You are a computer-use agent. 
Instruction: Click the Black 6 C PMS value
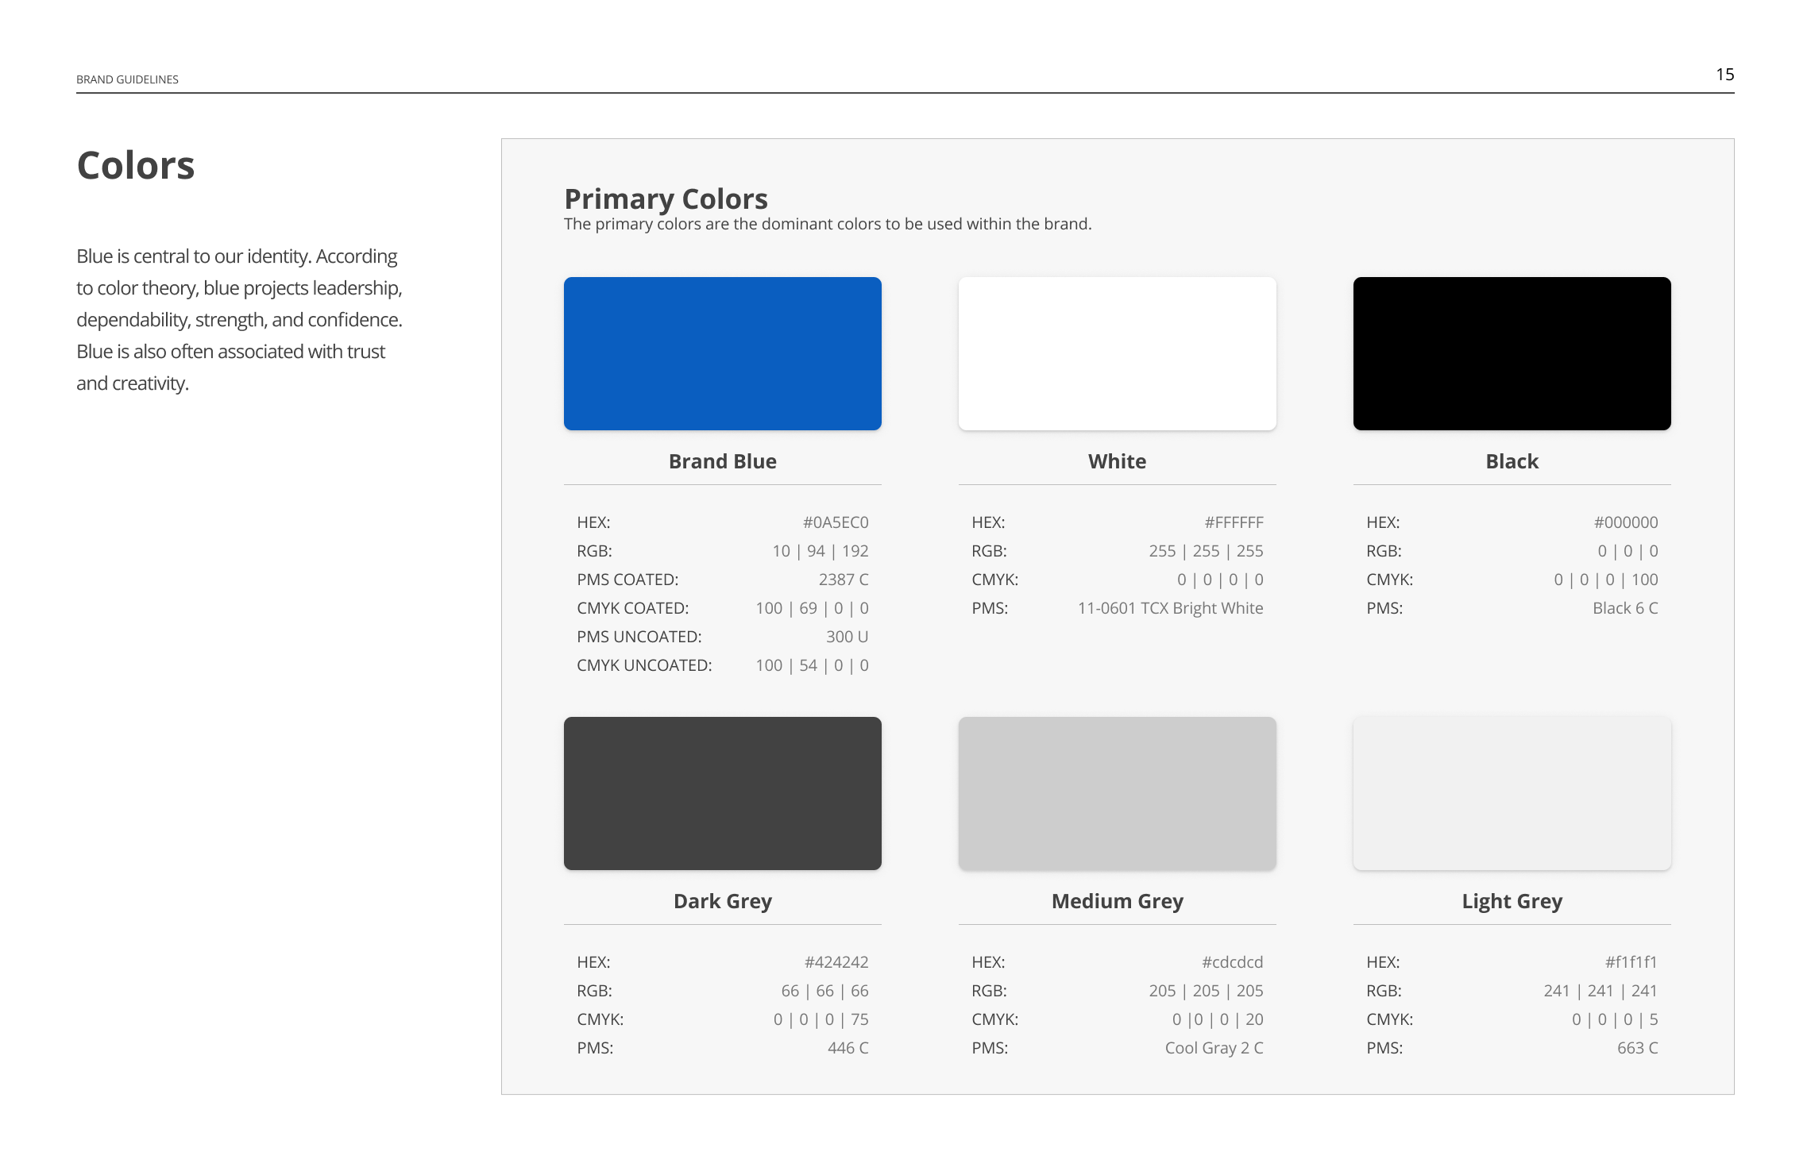click(x=1624, y=608)
